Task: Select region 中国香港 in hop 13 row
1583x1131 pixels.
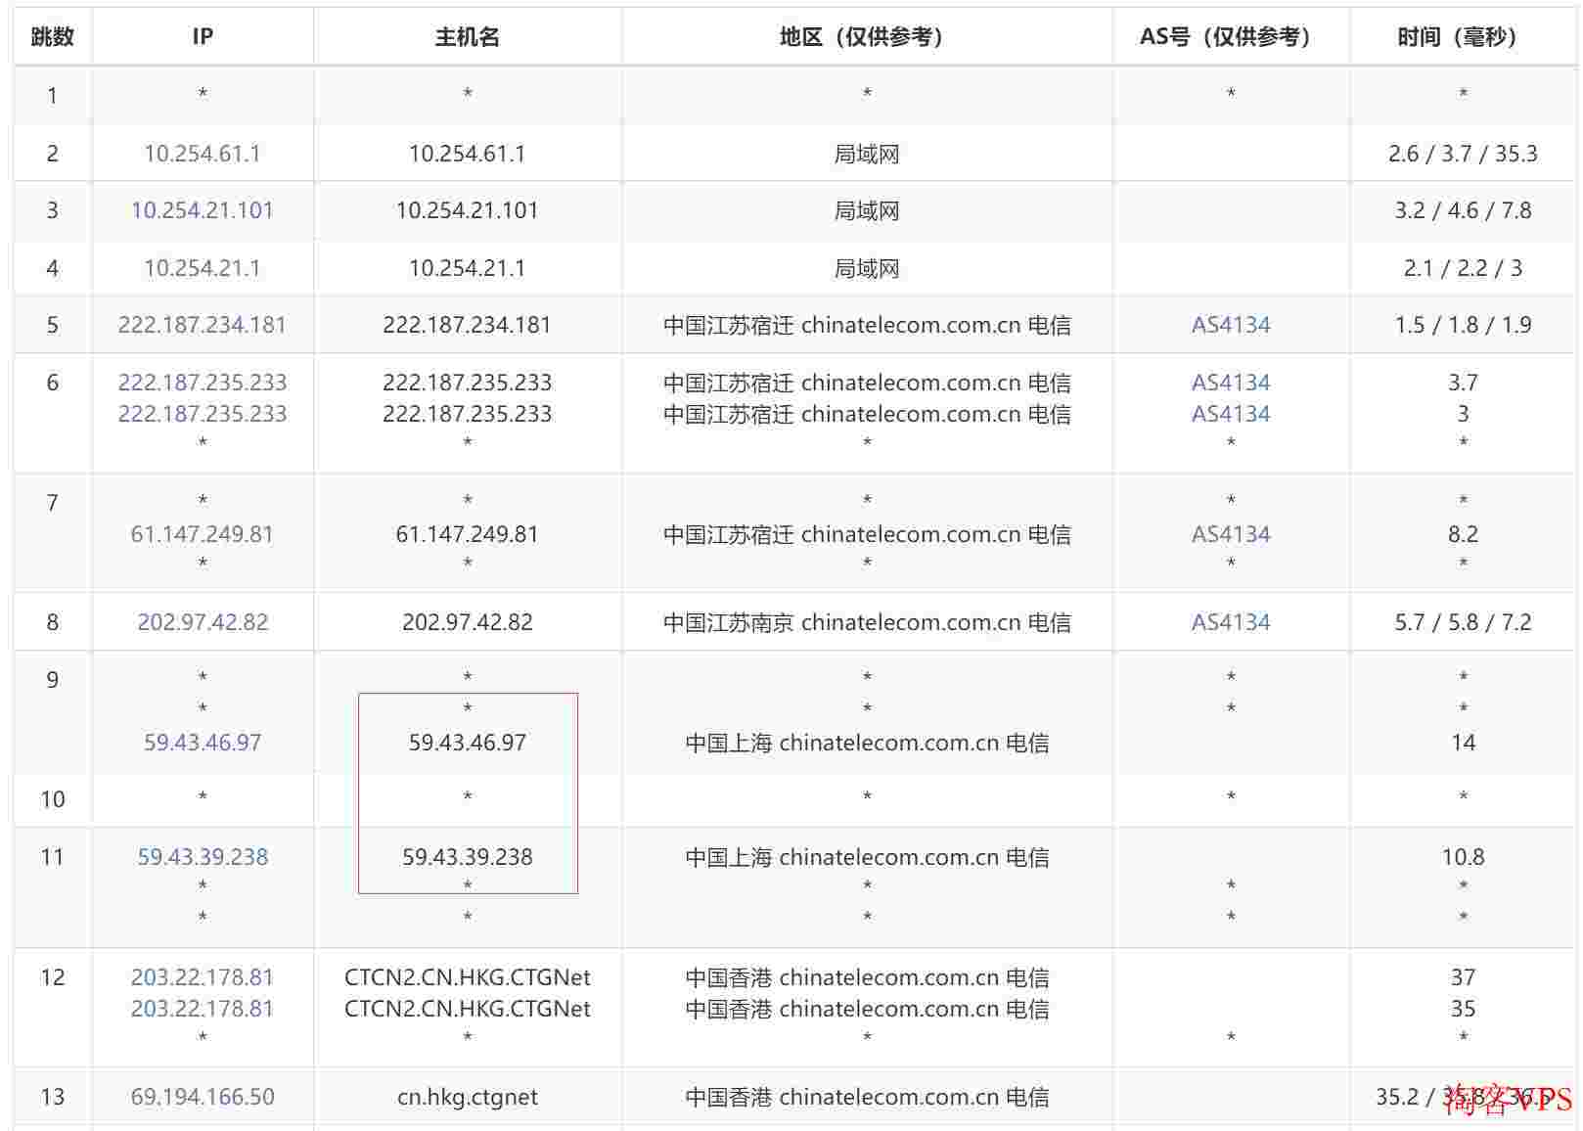Action: pos(867,1097)
